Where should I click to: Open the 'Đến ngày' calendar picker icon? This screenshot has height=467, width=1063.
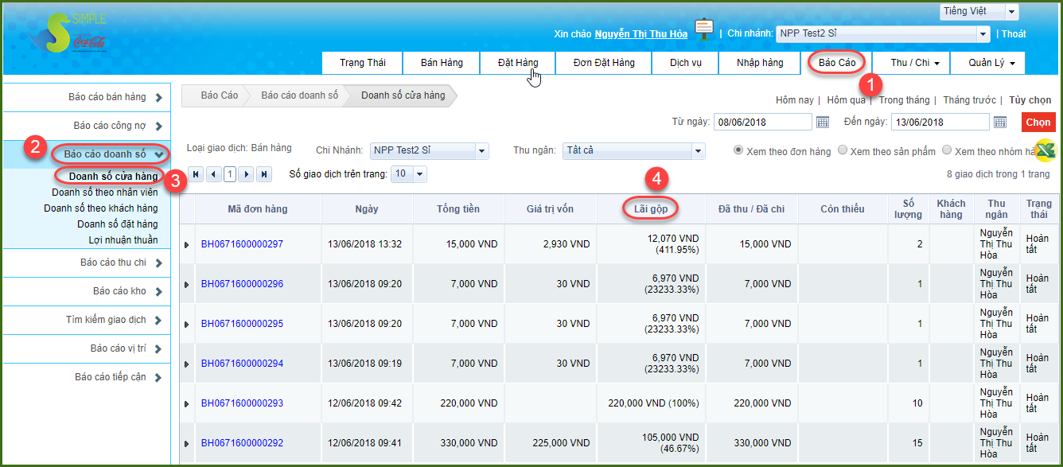point(1000,122)
